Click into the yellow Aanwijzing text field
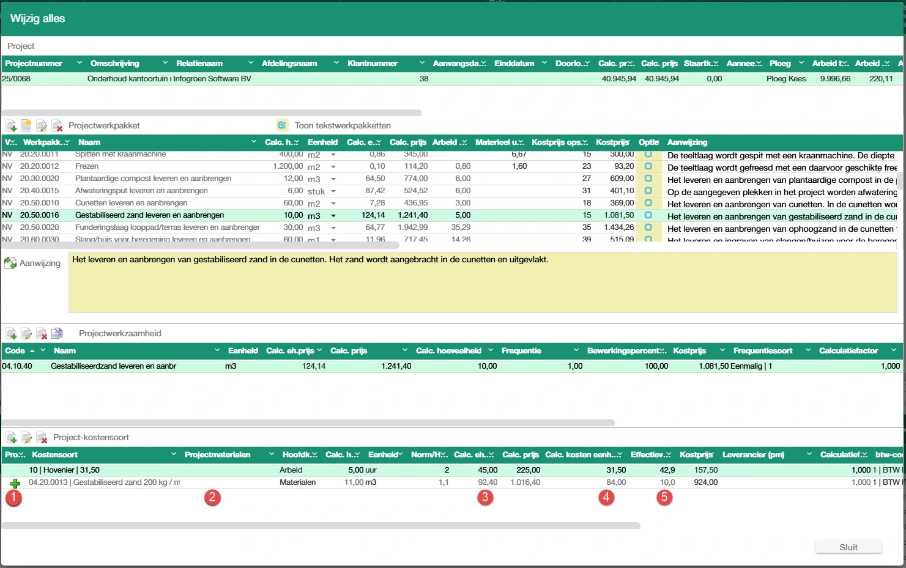Screen dimensions: 906x568 [482, 282]
